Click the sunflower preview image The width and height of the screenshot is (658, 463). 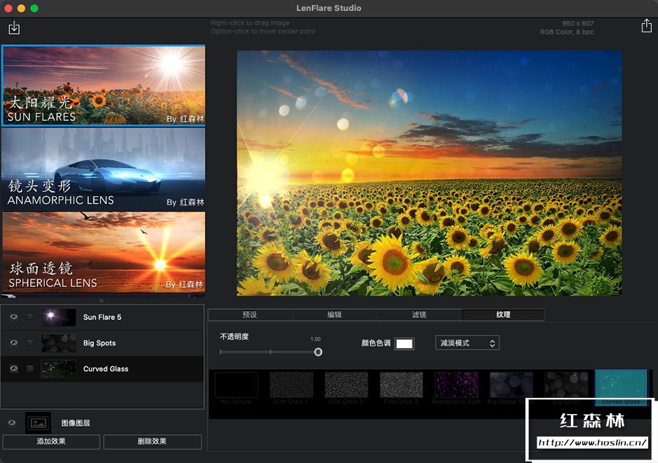429,173
